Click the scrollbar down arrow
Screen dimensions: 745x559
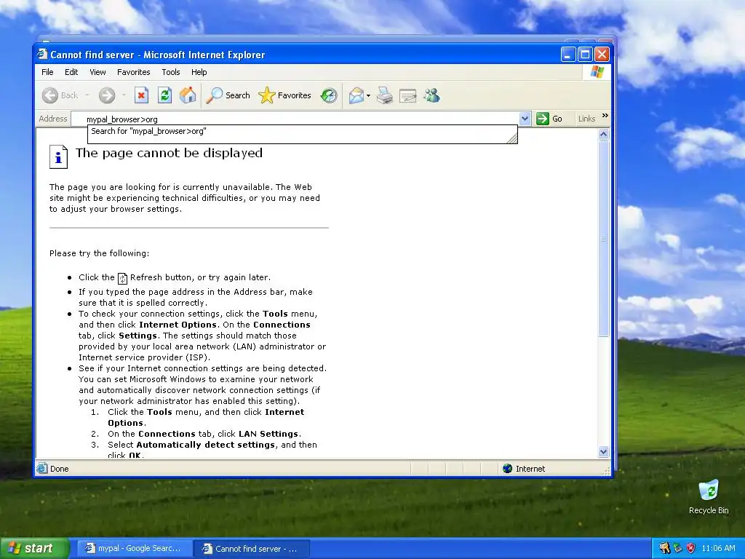[x=603, y=451]
